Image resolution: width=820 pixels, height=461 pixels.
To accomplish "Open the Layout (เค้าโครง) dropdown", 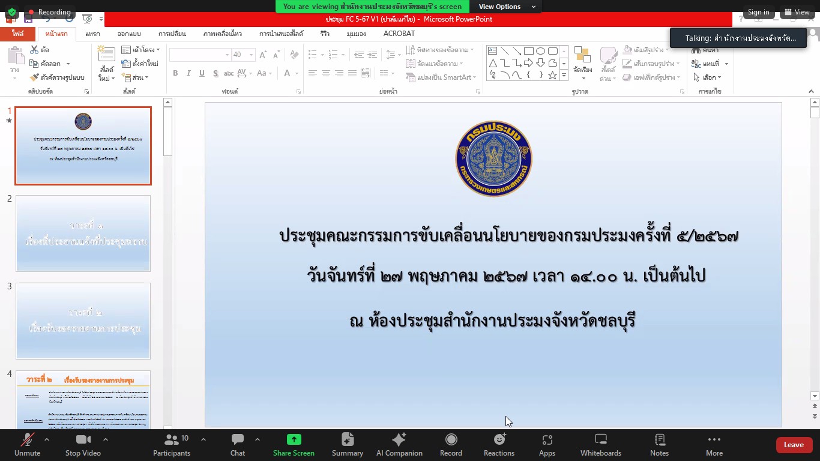I will [x=141, y=50].
